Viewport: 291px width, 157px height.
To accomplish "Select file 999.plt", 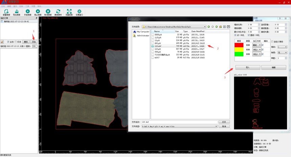I will (158, 52).
